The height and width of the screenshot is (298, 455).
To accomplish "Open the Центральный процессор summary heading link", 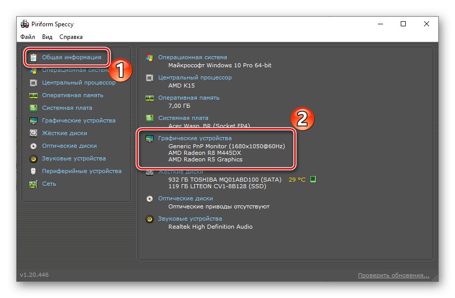I will pos(195,77).
